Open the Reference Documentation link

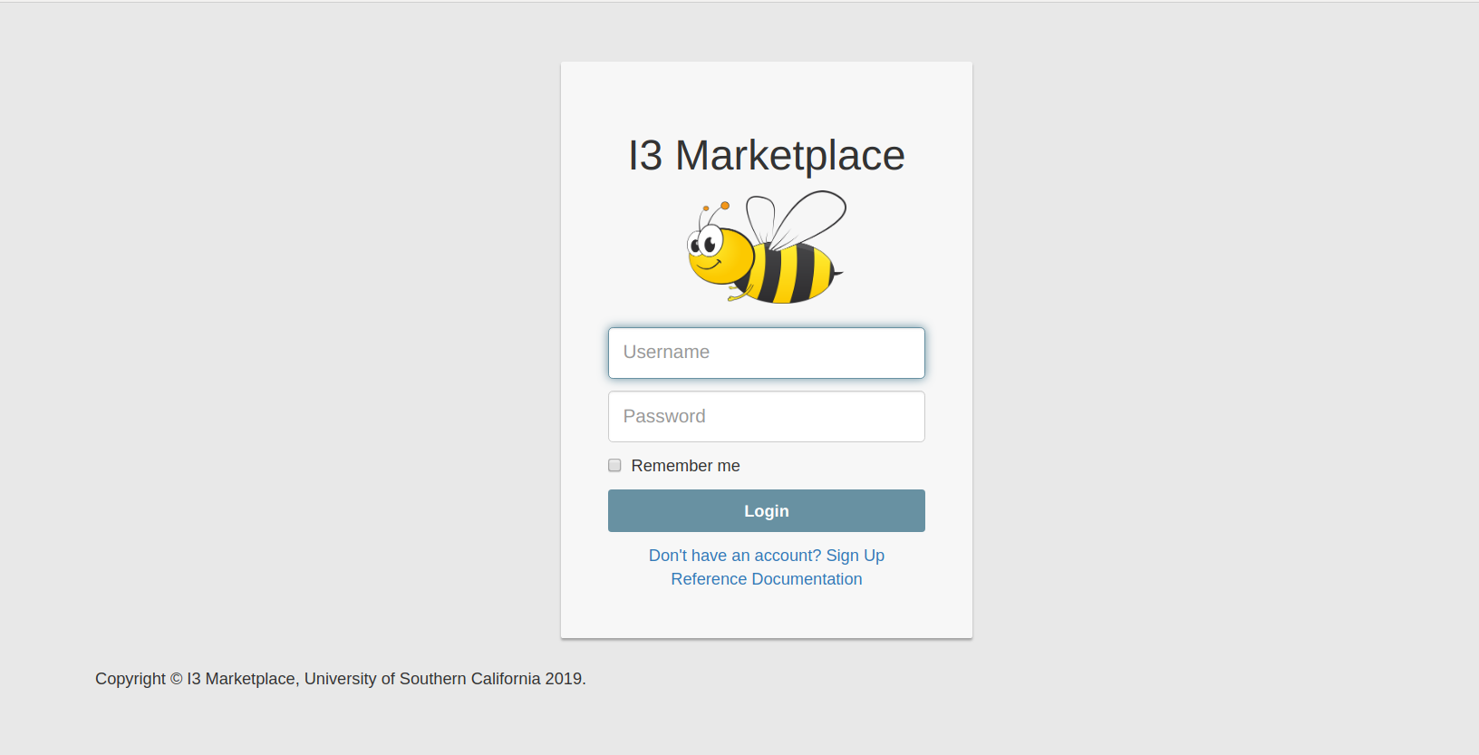tap(767, 579)
